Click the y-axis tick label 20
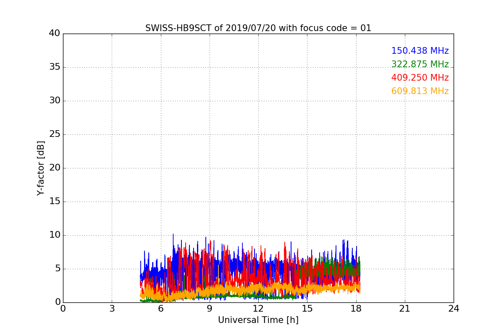The height and width of the screenshot is (336, 504). click(x=55, y=168)
